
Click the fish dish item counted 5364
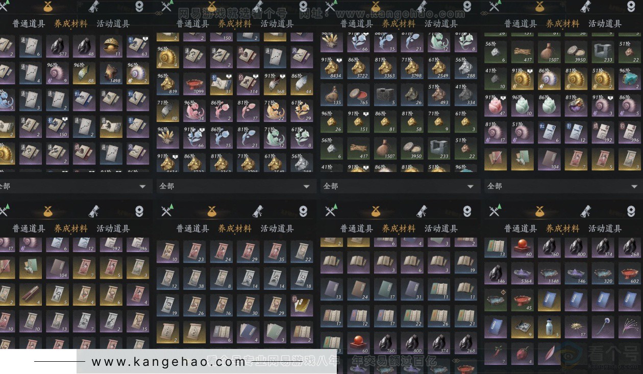point(522,273)
